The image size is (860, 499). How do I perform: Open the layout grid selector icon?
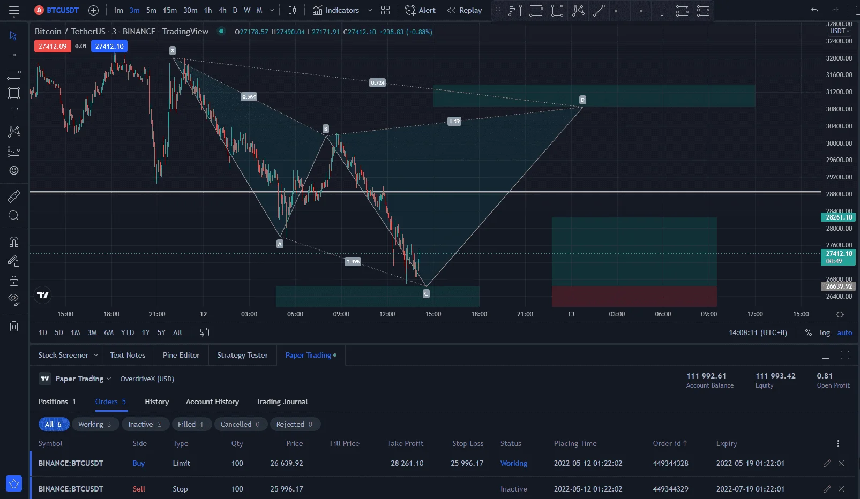pyautogui.click(x=385, y=10)
